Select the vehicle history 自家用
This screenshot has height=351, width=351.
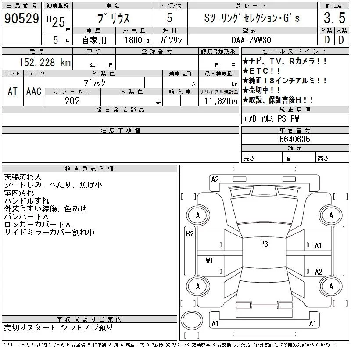coord(94,40)
